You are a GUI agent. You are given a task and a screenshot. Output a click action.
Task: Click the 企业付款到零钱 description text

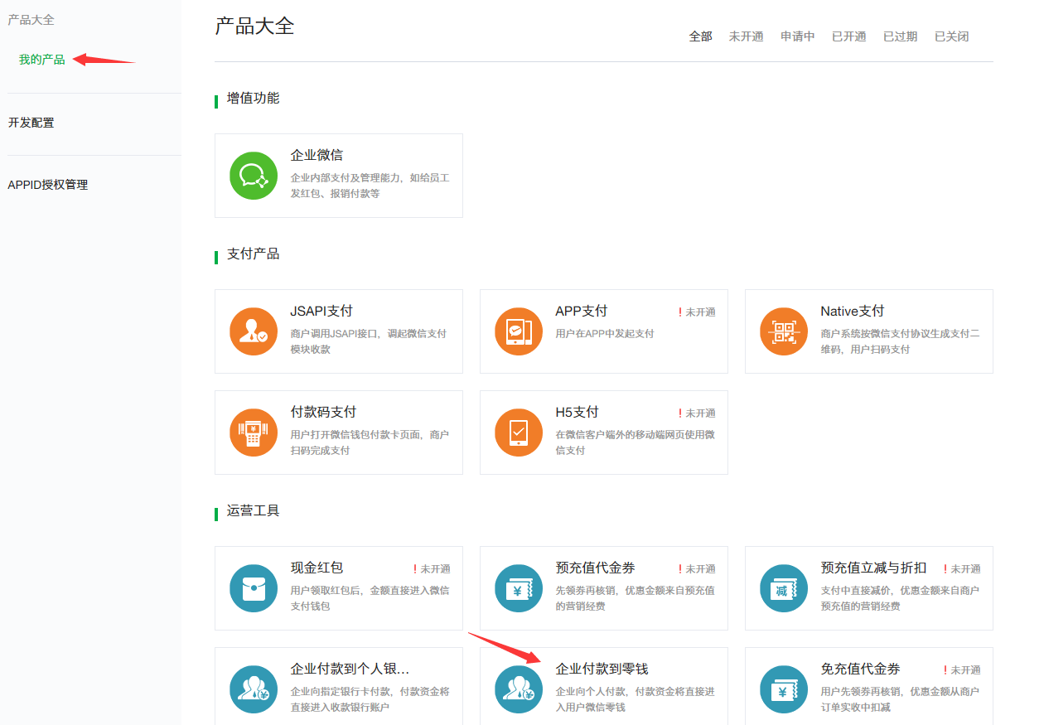point(636,699)
